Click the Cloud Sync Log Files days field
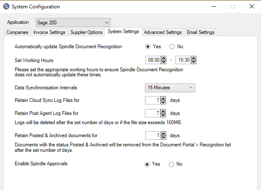The image size is (261, 190). pos(153,100)
